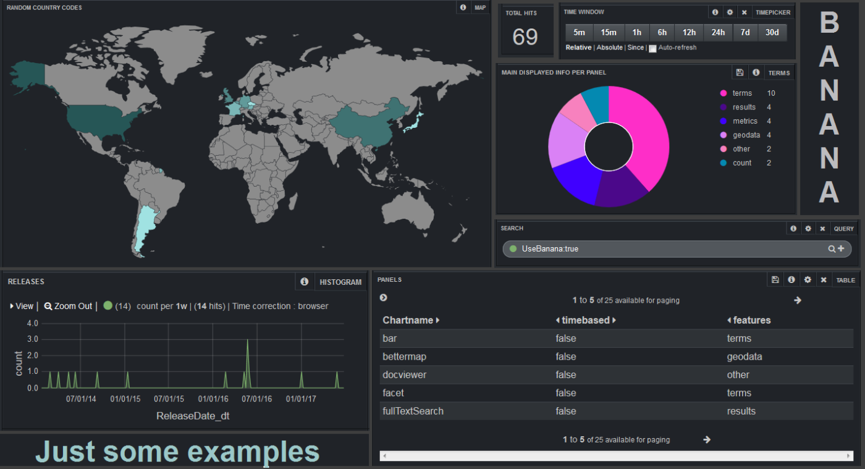Click the save icon in Panels table header
The image size is (865, 469).
click(x=775, y=280)
